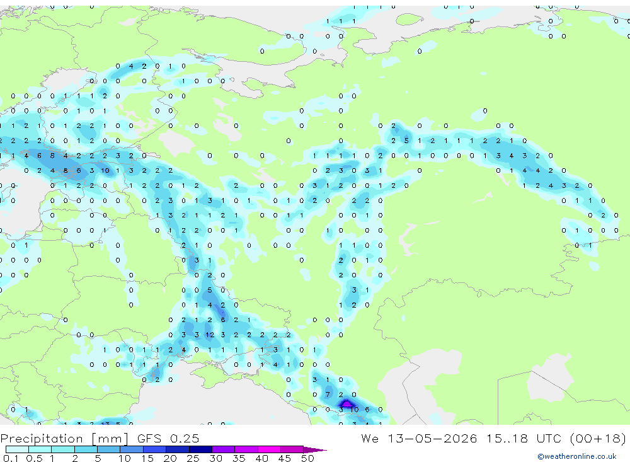
Task: Click the 'We 13-05-2026 15..18 UTC (00+18)' timestamp
Action: (x=493, y=438)
